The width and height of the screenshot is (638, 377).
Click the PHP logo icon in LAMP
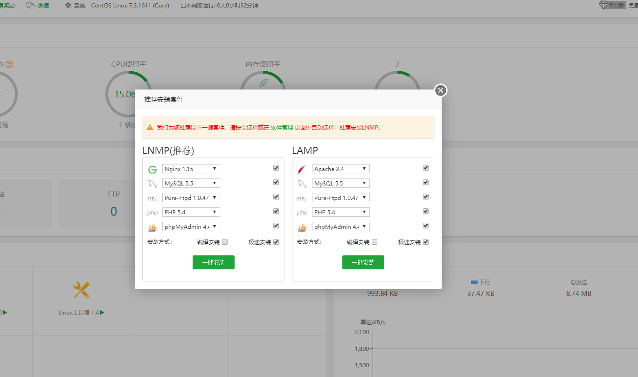(x=302, y=213)
